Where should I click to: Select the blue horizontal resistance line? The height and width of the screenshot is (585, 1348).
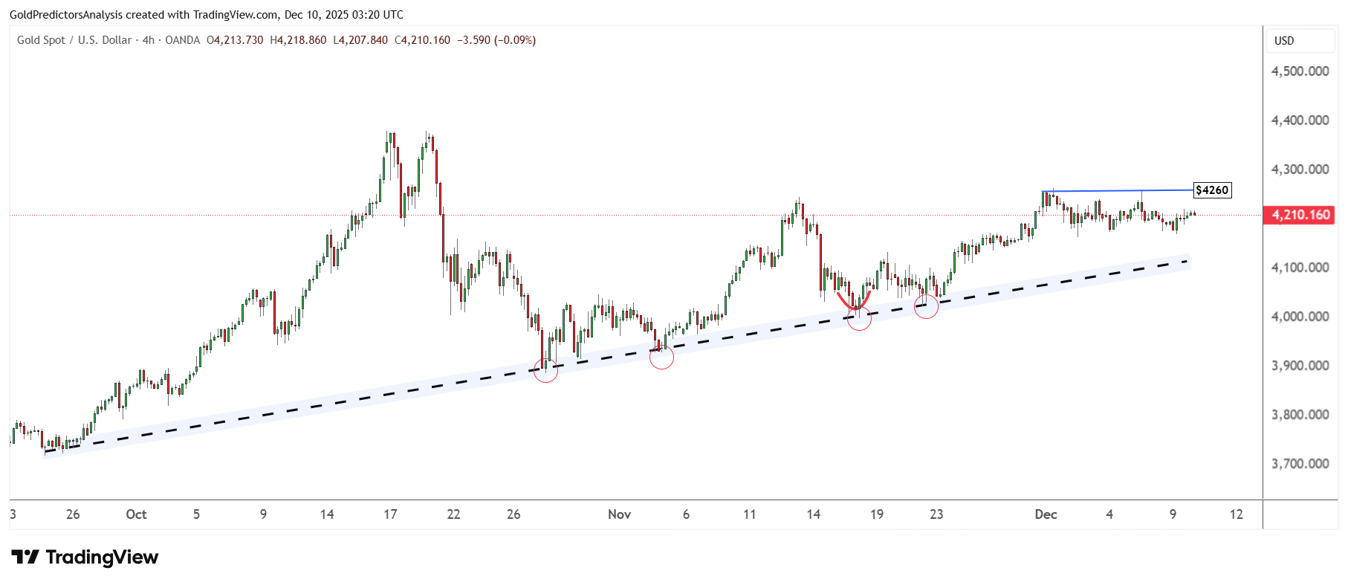point(1115,191)
